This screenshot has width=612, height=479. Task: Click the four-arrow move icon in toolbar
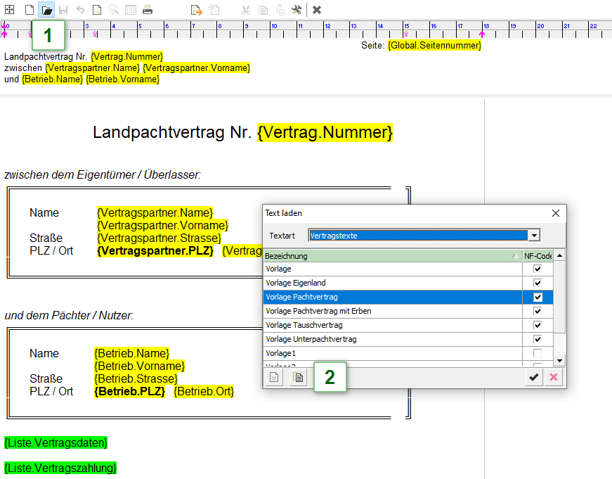coord(10,10)
